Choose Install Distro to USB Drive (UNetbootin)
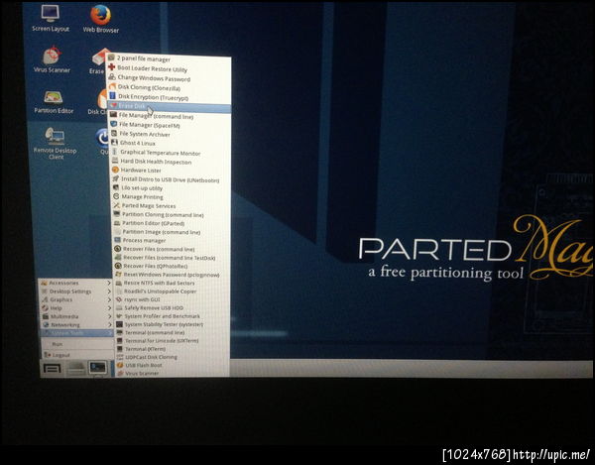The width and height of the screenshot is (595, 465). point(171,179)
